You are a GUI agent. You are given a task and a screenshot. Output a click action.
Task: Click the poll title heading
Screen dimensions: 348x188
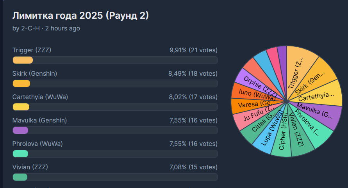tap(80, 16)
